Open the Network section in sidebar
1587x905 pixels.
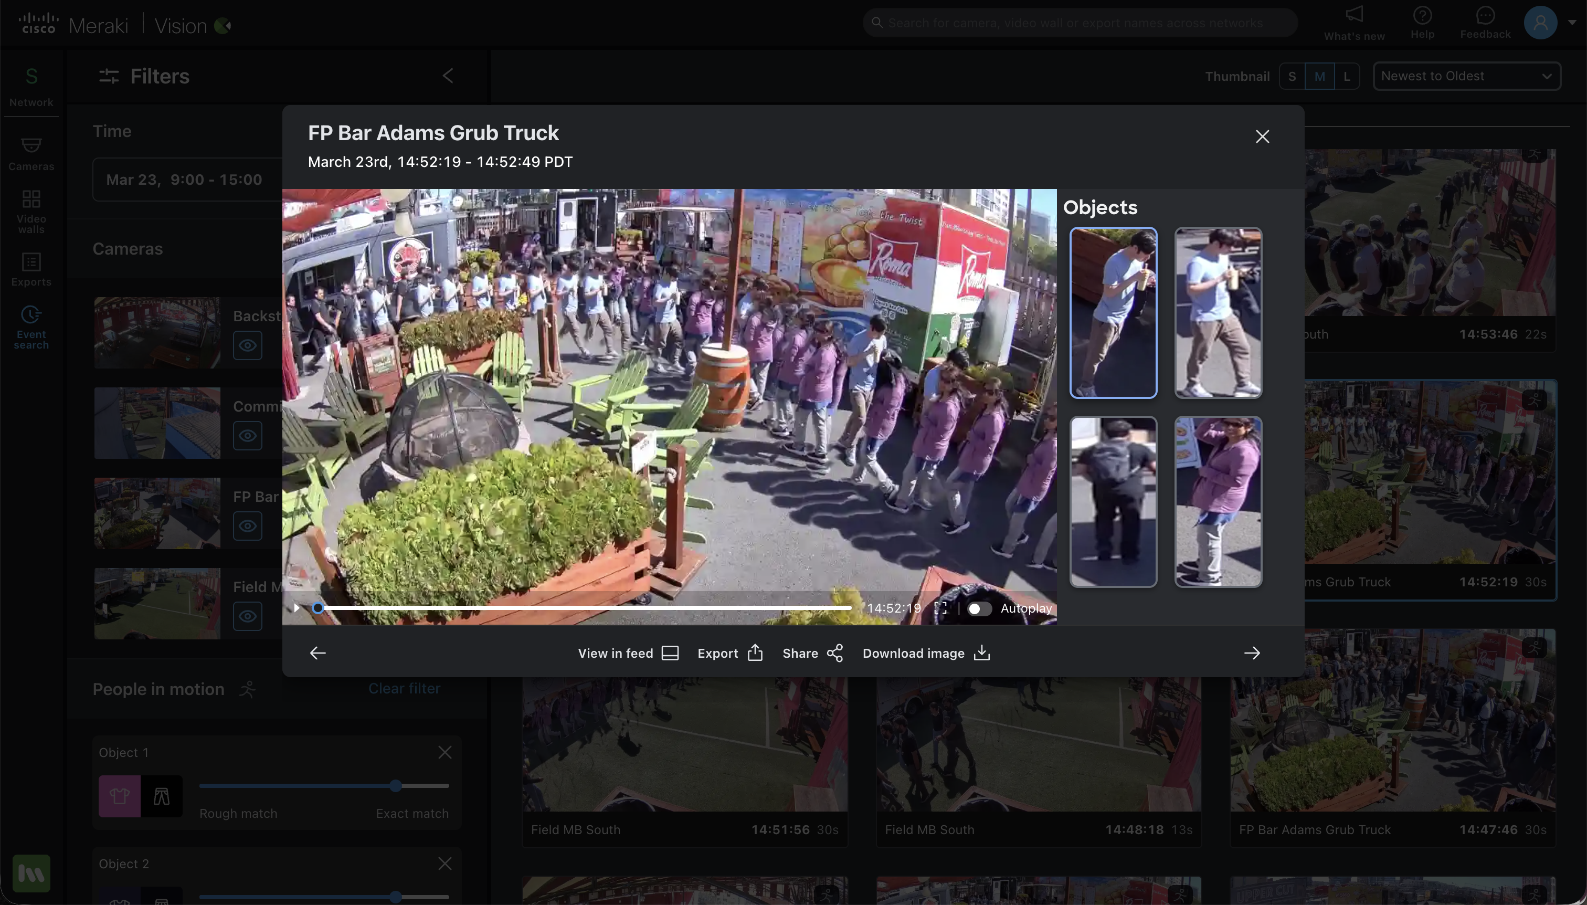pos(31,87)
